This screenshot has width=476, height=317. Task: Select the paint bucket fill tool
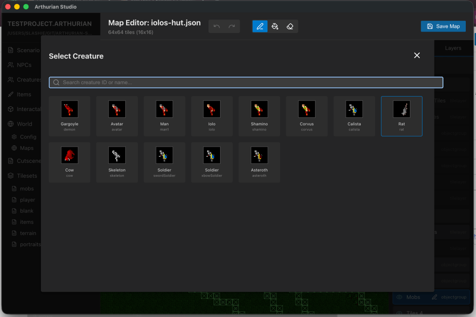coord(275,26)
